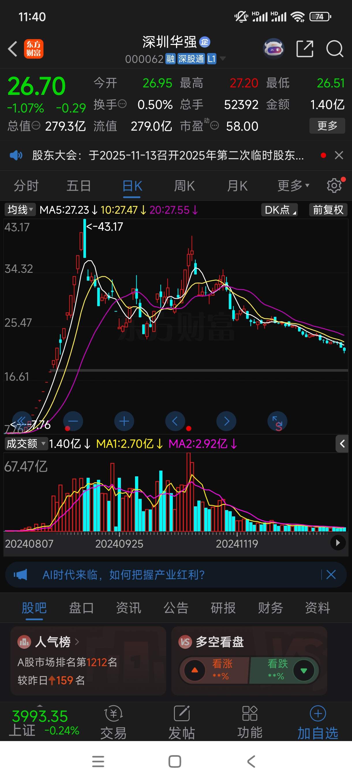
Task: Tap the 总值 info icon
Action: click(36, 125)
